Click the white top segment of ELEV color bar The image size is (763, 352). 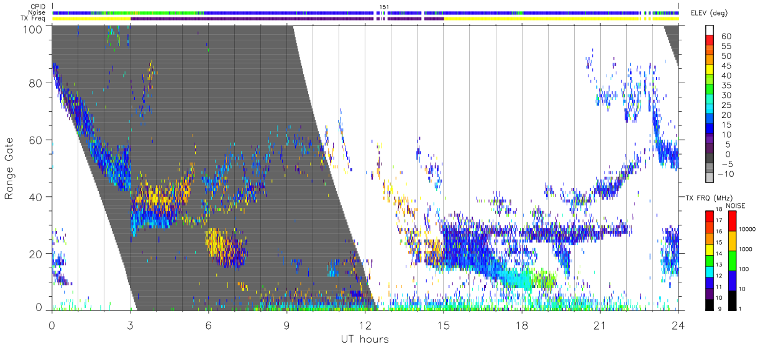(x=710, y=29)
